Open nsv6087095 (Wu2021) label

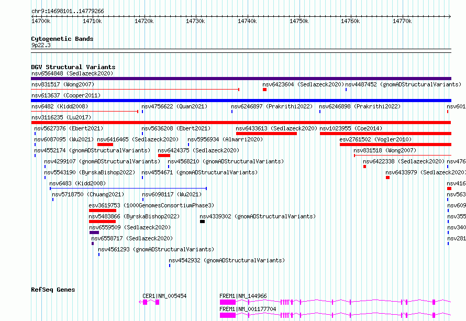(64, 139)
